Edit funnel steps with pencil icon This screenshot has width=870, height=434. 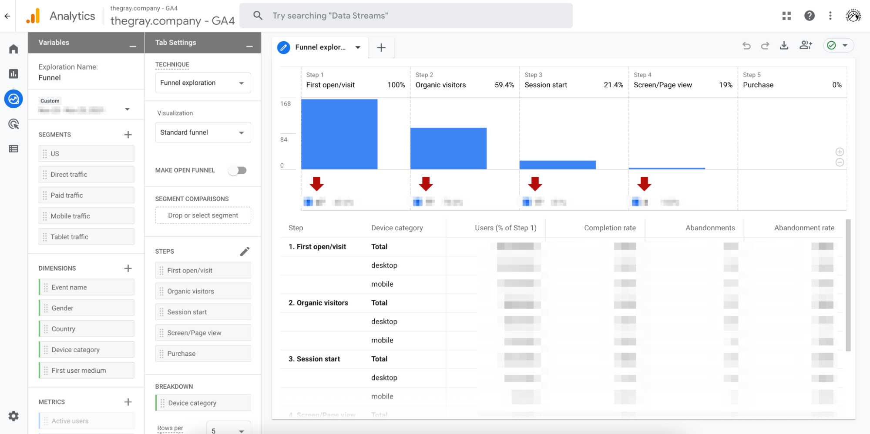click(x=245, y=252)
